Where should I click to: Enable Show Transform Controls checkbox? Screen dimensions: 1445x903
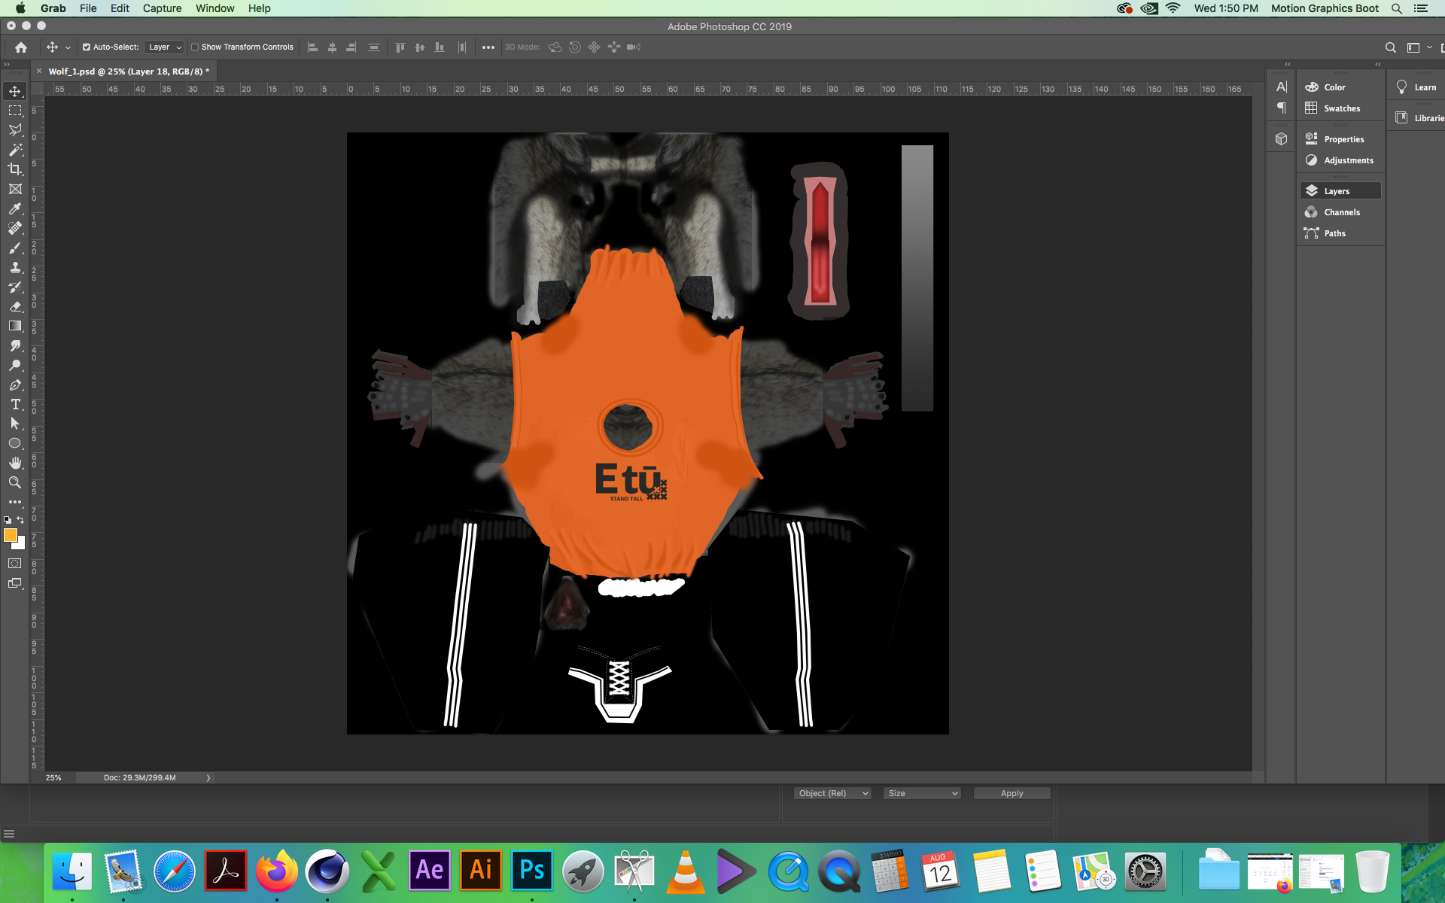pos(195,47)
